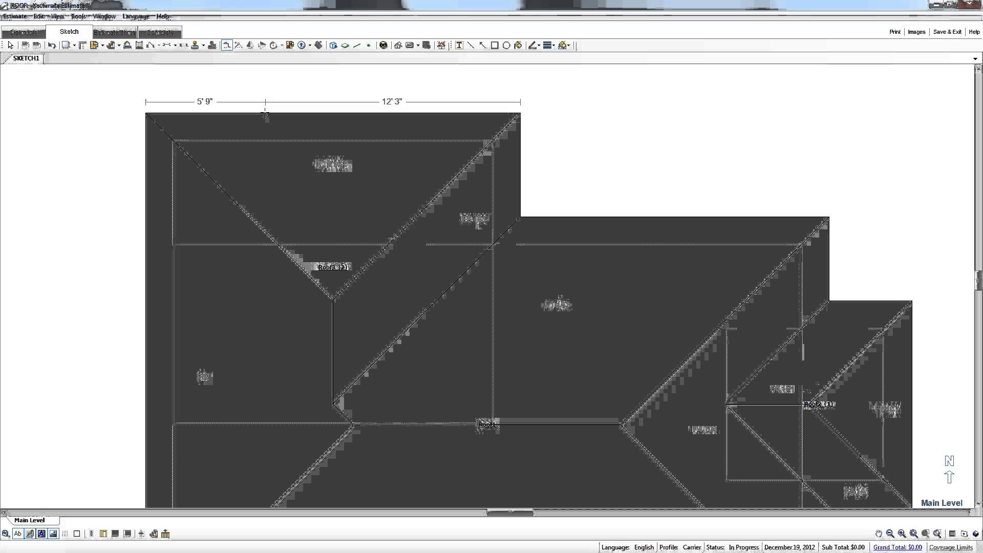
Task: Select the Ellipse drawing tool
Action: click(506, 45)
